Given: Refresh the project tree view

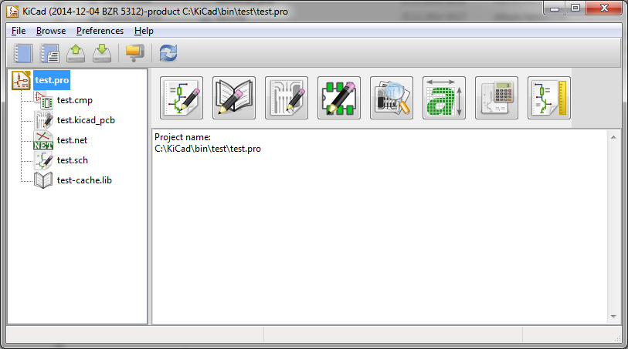Looking at the screenshot, I should tap(168, 53).
